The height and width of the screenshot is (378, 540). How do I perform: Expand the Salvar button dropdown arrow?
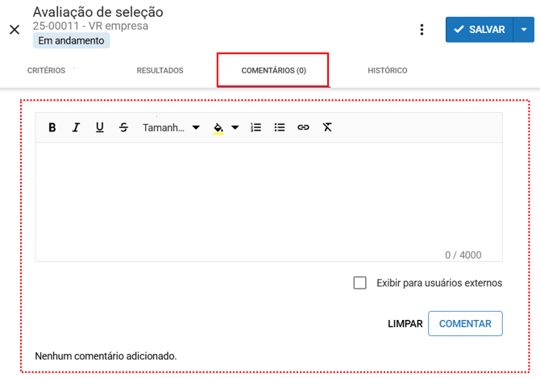(524, 30)
